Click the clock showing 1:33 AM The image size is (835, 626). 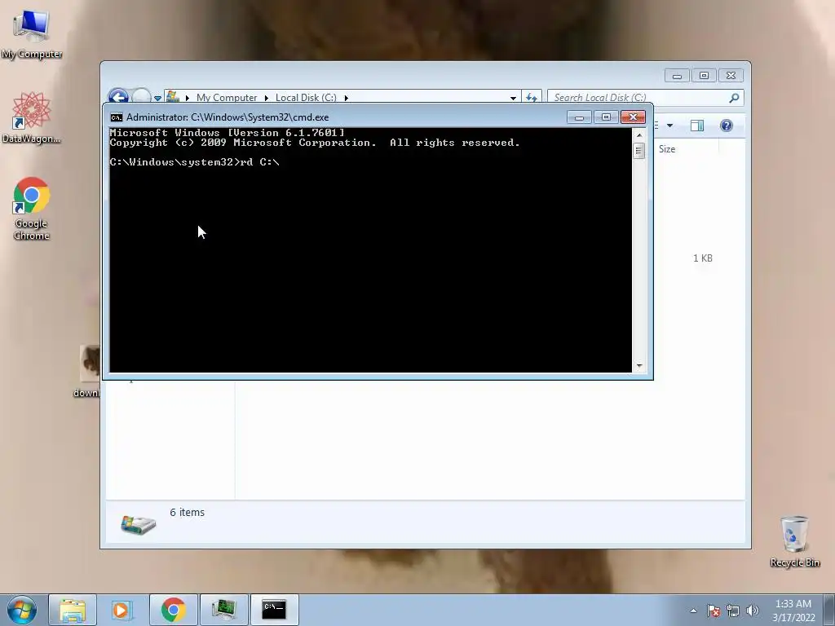coord(793,611)
